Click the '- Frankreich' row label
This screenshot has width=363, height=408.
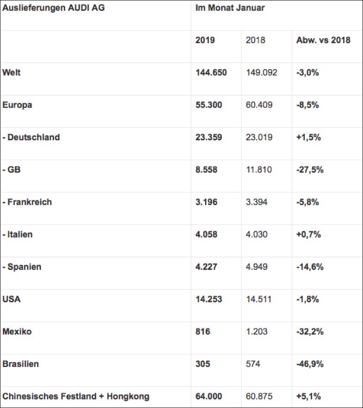[27, 202]
